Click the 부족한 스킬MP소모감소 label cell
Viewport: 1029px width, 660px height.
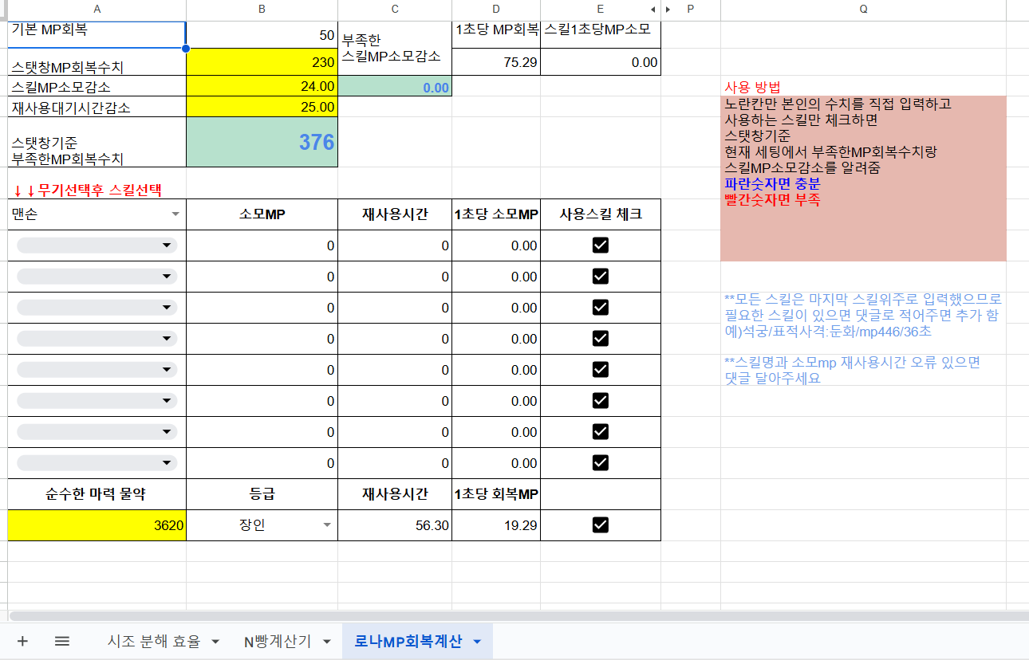coord(395,49)
